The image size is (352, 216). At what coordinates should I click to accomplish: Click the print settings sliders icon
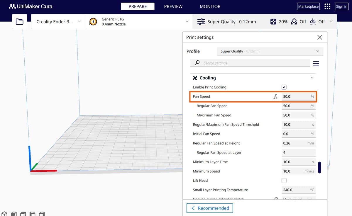pyautogui.click(x=201, y=22)
